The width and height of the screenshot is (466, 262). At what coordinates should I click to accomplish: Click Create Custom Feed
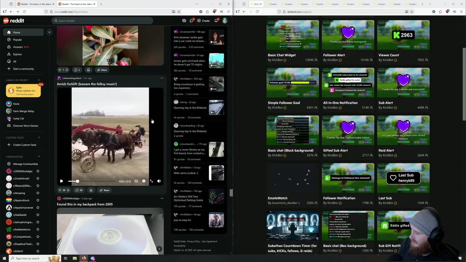pos(23,145)
